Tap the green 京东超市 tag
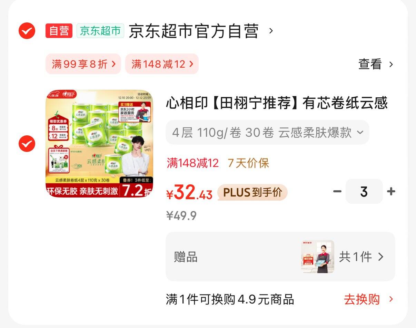Viewport: 416px width, 328px height. [x=100, y=31]
